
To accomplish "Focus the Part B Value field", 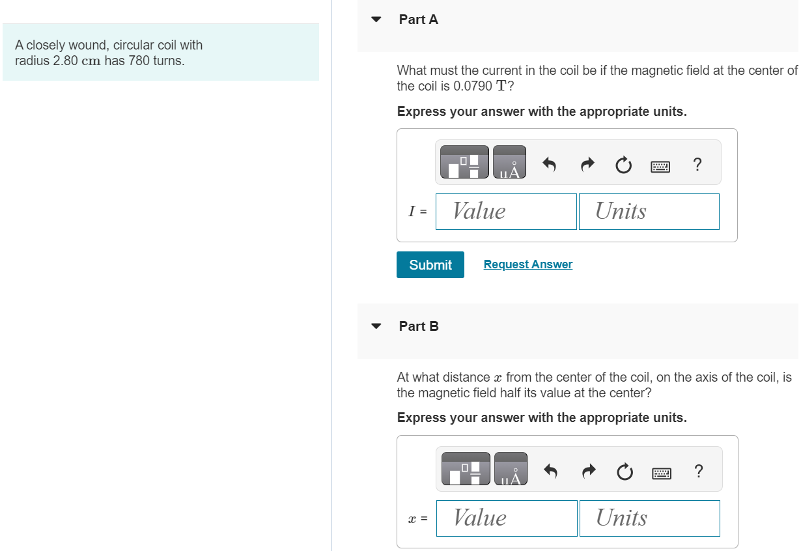I will coord(507,518).
